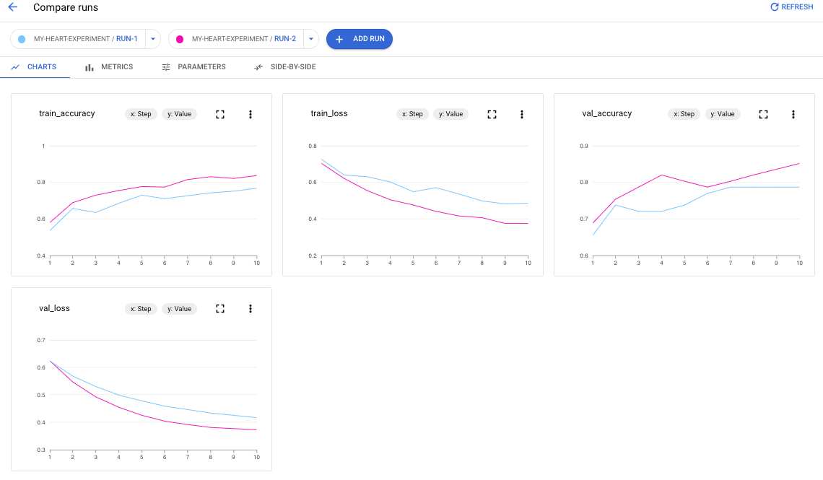Image resolution: width=823 pixels, height=480 pixels.
Task: Open the train_loss chart options kebab menu
Action: click(x=521, y=114)
